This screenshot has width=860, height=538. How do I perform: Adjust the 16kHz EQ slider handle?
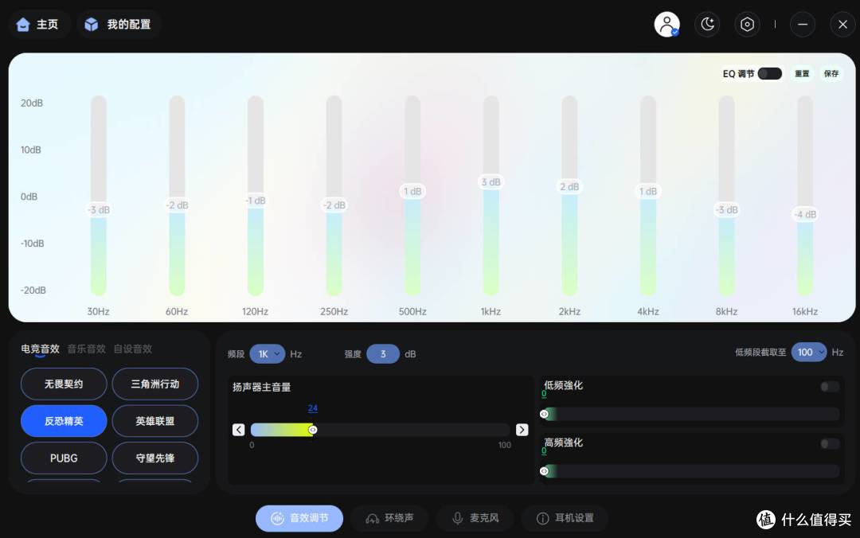805,214
